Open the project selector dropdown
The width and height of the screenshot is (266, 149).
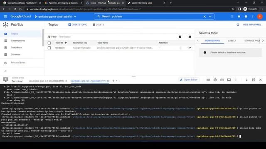click(x=55, y=17)
